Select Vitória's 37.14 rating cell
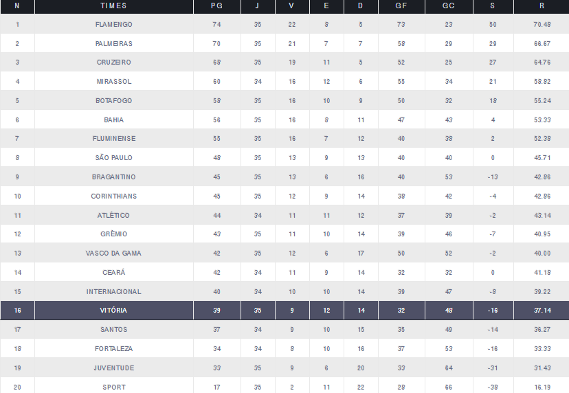Viewport: 569px width, 393px height. click(x=542, y=311)
